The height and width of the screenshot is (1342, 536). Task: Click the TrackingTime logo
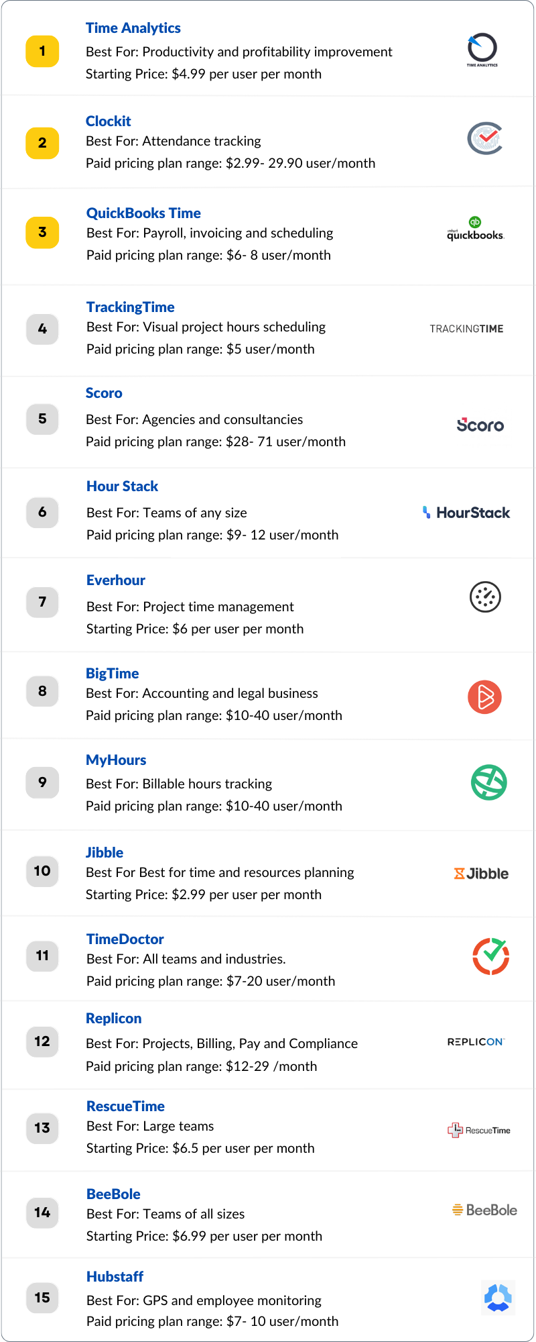click(x=466, y=329)
